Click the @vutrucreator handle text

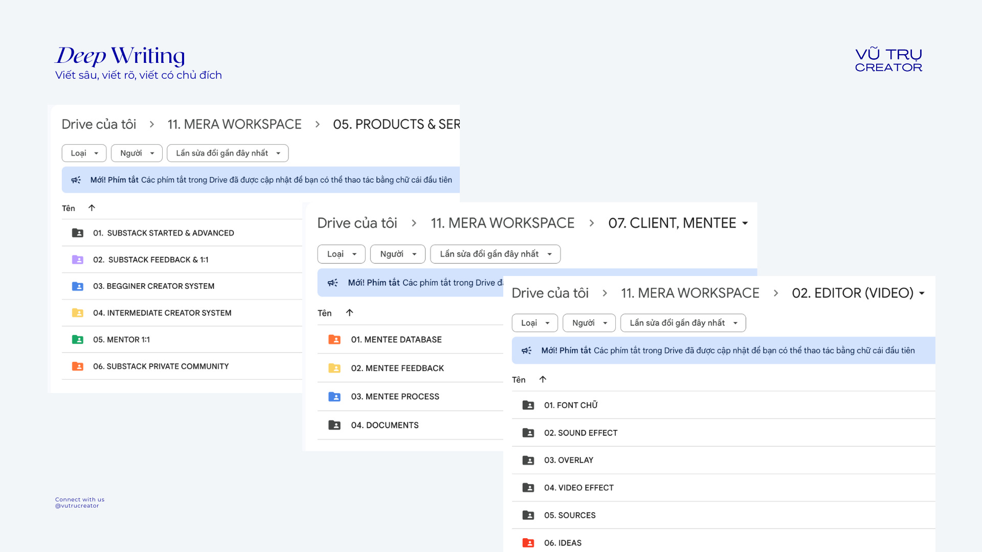(77, 506)
